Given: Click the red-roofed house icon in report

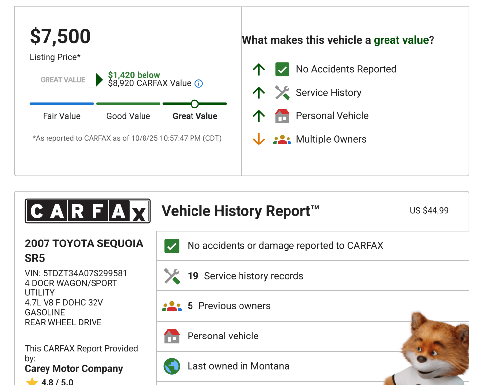Looking at the screenshot, I should (x=172, y=336).
